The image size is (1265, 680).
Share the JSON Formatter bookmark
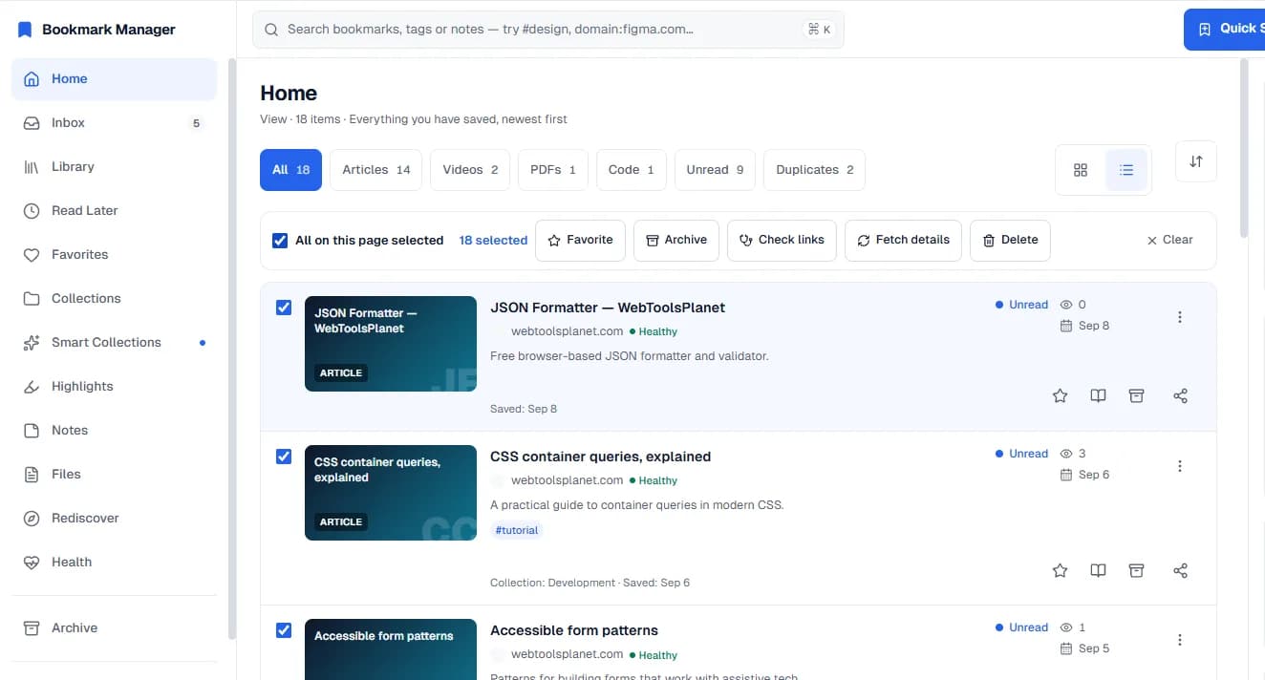click(1180, 395)
